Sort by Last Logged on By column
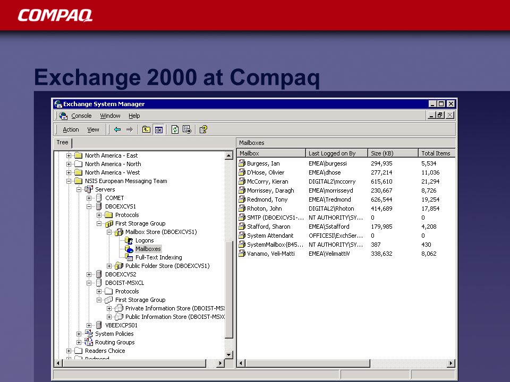 [x=337, y=153]
